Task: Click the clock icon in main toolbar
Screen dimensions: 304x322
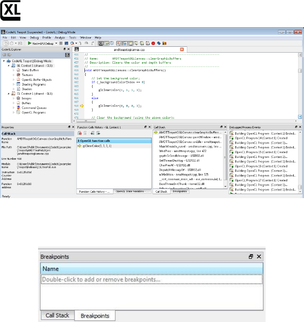Action: point(12,43)
